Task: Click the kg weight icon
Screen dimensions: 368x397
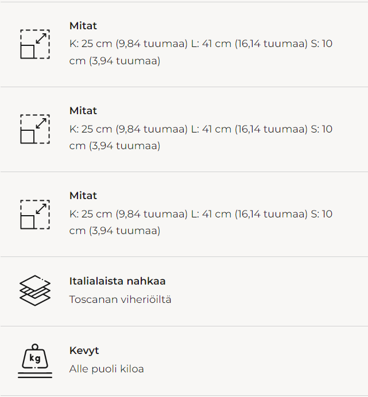Action: (35, 361)
